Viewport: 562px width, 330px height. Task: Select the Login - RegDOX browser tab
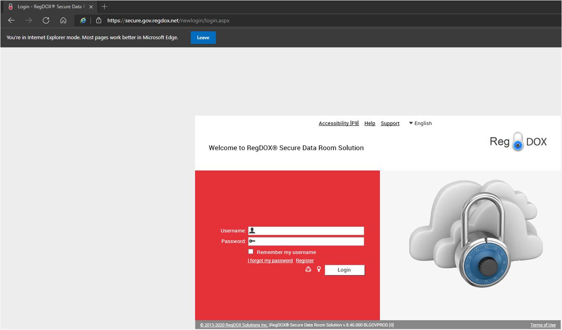point(49,7)
